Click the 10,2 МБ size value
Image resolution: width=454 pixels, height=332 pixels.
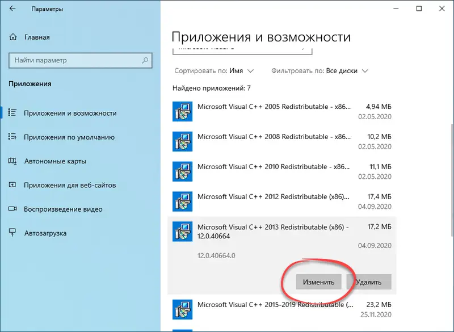[x=379, y=137]
